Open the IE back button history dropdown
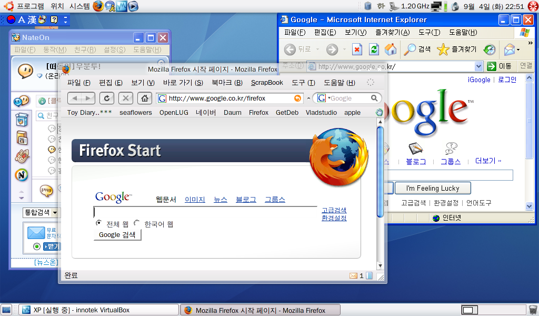 point(317,50)
